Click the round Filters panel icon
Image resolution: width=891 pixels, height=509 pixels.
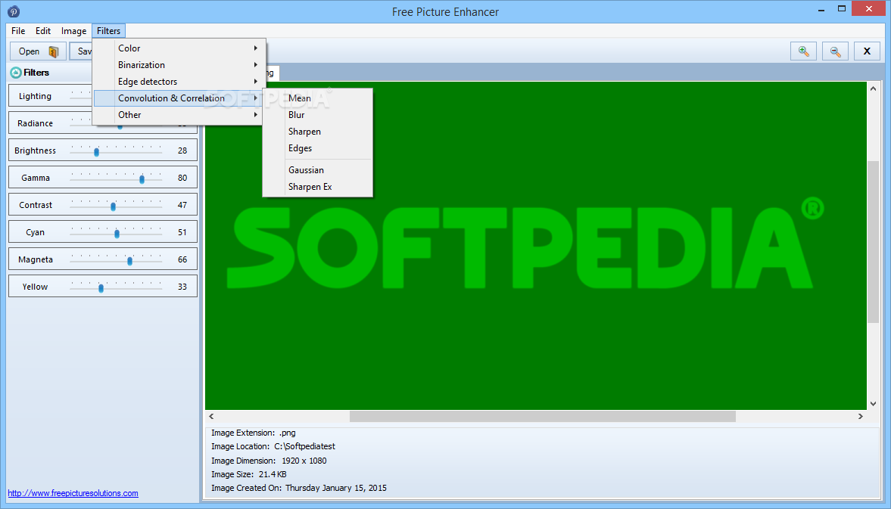point(16,73)
